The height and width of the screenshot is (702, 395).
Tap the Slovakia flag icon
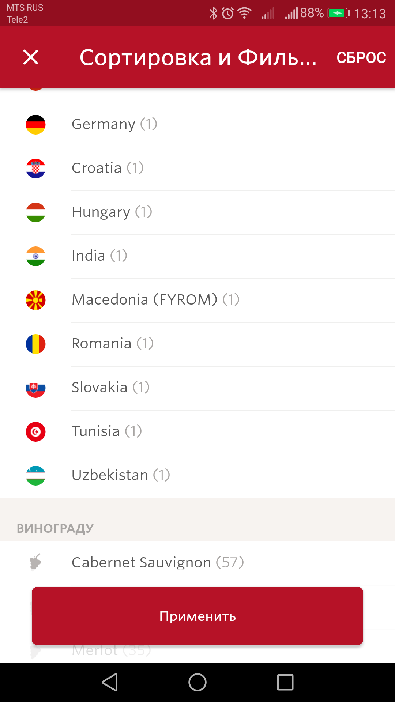35,388
